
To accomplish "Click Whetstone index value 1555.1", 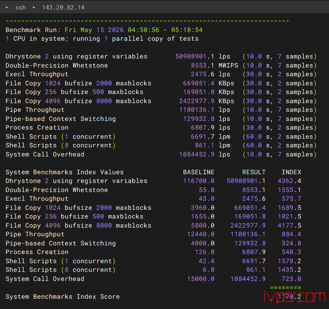I will coord(289,190).
